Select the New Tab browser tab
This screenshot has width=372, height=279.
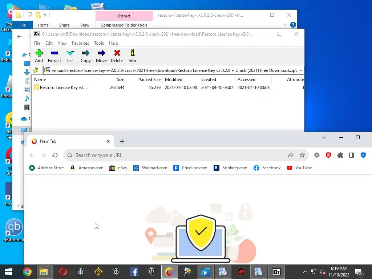click(70, 141)
